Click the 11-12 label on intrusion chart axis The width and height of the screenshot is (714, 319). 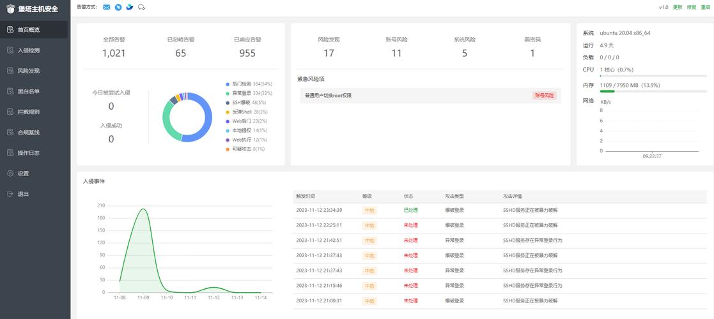(213, 298)
